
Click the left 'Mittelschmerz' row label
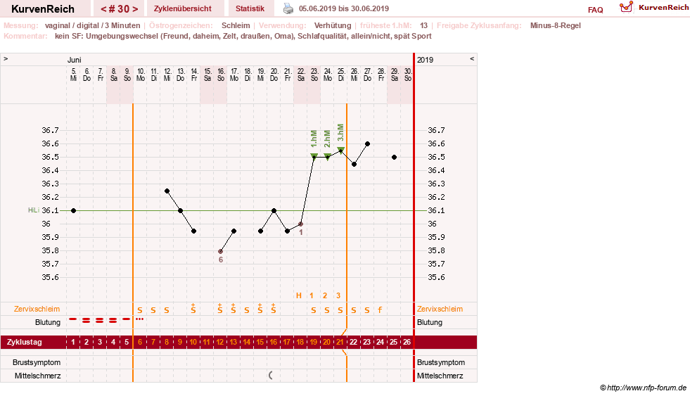[38, 376]
